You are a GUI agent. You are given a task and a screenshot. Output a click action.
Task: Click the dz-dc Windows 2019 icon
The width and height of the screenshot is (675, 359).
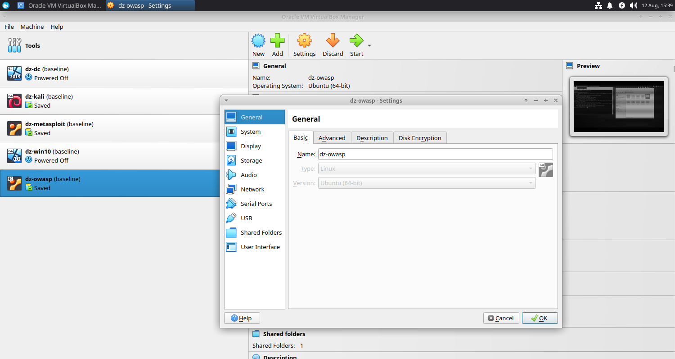(x=14, y=73)
